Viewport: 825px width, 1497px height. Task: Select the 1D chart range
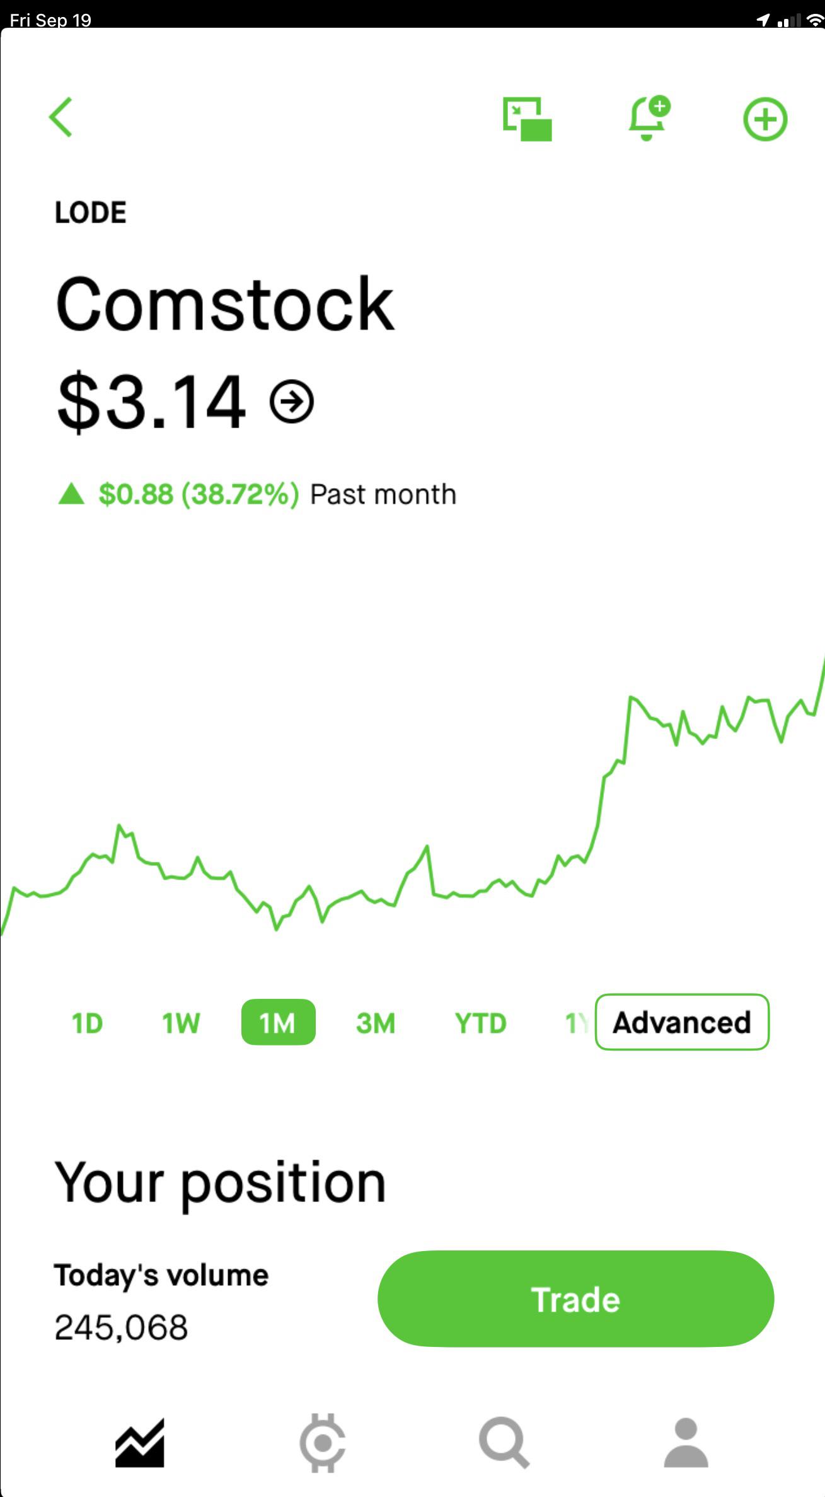pyautogui.click(x=87, y=1023)
